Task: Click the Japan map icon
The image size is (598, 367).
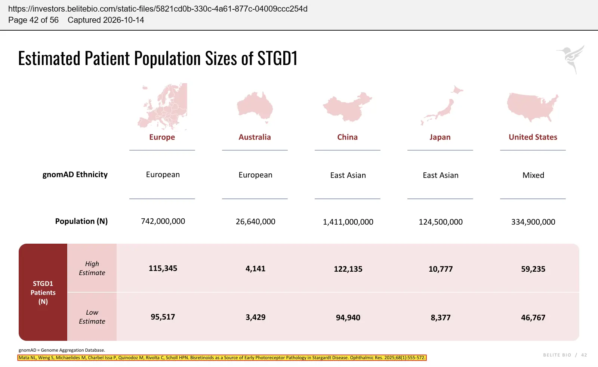Action: click(x=441, y=105)
